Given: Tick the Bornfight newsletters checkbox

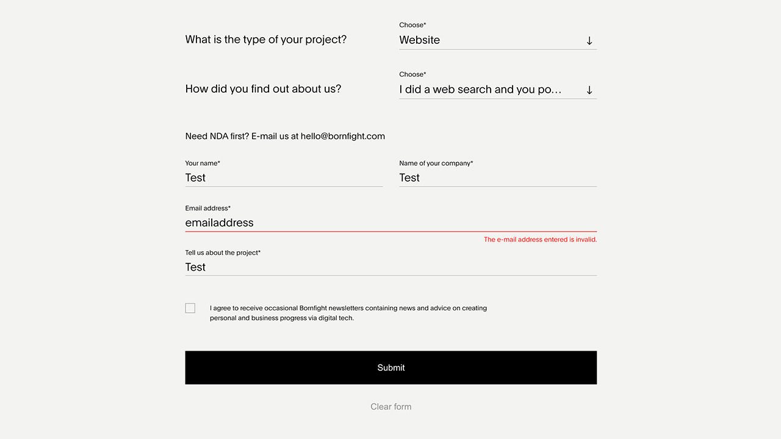Looking at the screenshot, I should click(190, 309).
